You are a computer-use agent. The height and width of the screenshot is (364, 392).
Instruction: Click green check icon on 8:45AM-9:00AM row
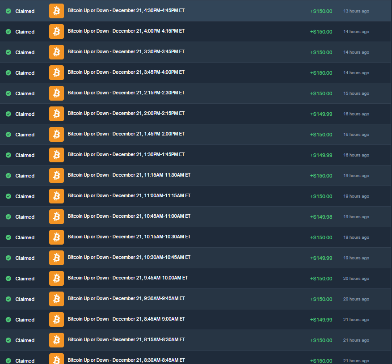(8, 319)
